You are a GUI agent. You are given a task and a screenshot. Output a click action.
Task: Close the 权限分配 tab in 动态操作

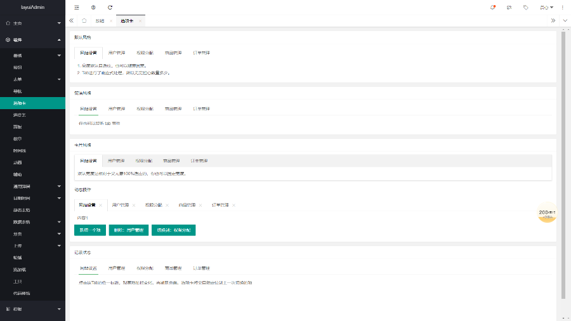coord(167,206)
